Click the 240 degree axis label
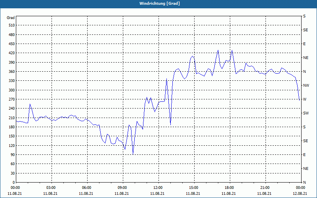Image resolution: width=317 pixels, height=198 pixels. (x=12, y=109)
